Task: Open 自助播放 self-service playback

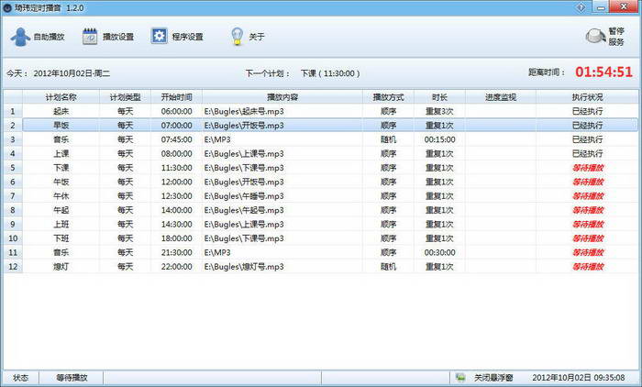Action: (38, 37)
